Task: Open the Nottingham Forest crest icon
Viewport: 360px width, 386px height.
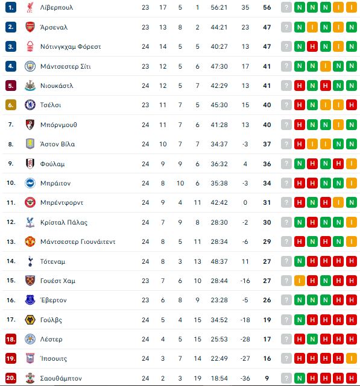Action: click(x=30, y=46)
